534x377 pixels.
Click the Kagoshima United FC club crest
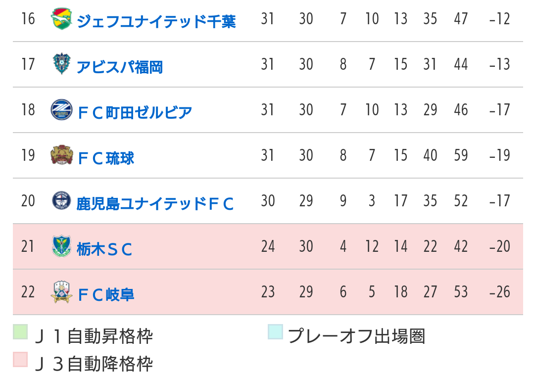[61, 200]
